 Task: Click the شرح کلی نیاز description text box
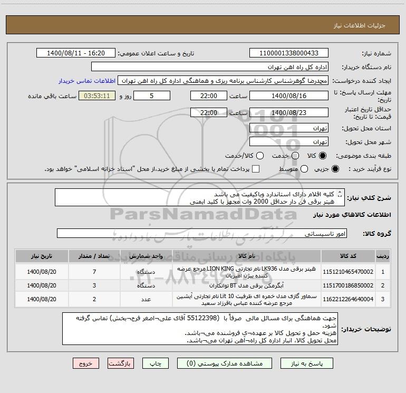coord(200,197)
